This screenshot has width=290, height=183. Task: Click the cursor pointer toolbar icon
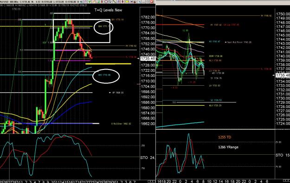[110, 2]
